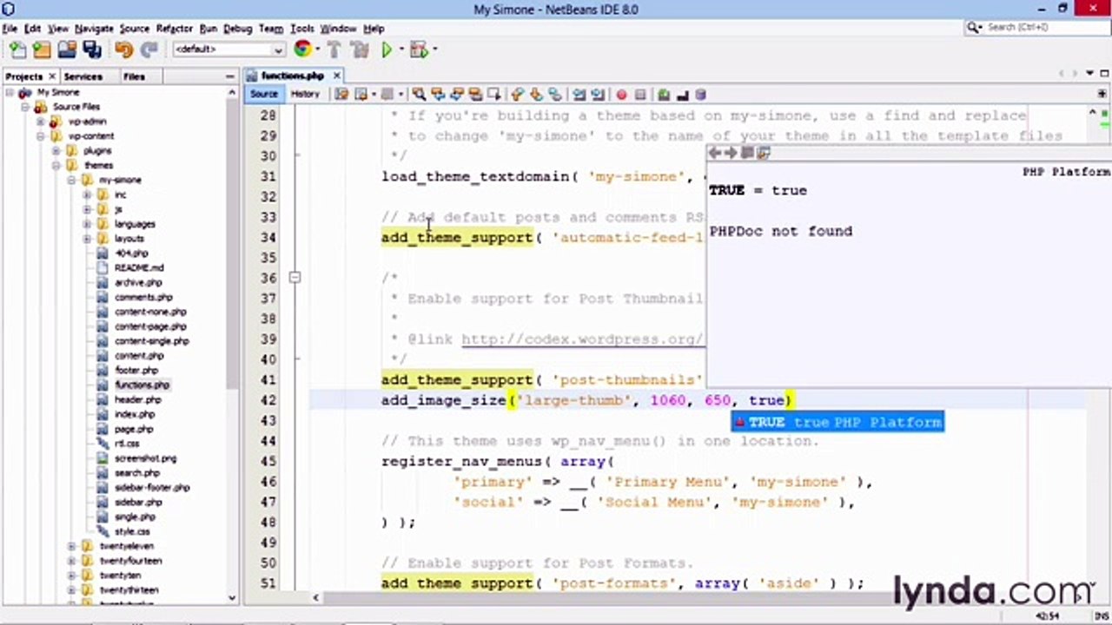Click the Clean and Build icon
1112x625 pixels.
click(x=358, y=50)
